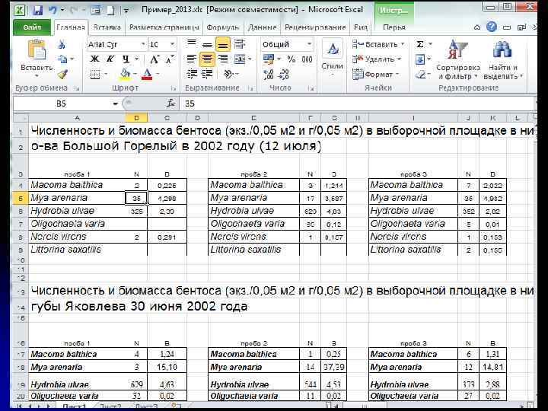Click the Fill down icon

point(420,59)
